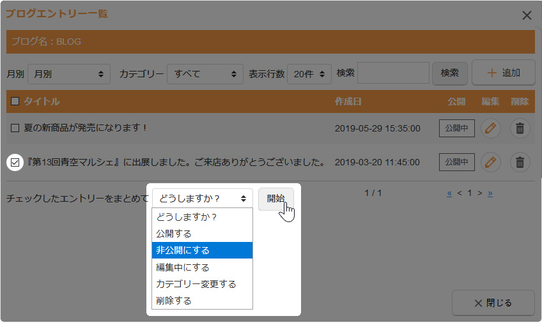Select カテゴリー変更する from the action list
The height and width of the screenshot is (323, 542).
click(x=202, y=284)
